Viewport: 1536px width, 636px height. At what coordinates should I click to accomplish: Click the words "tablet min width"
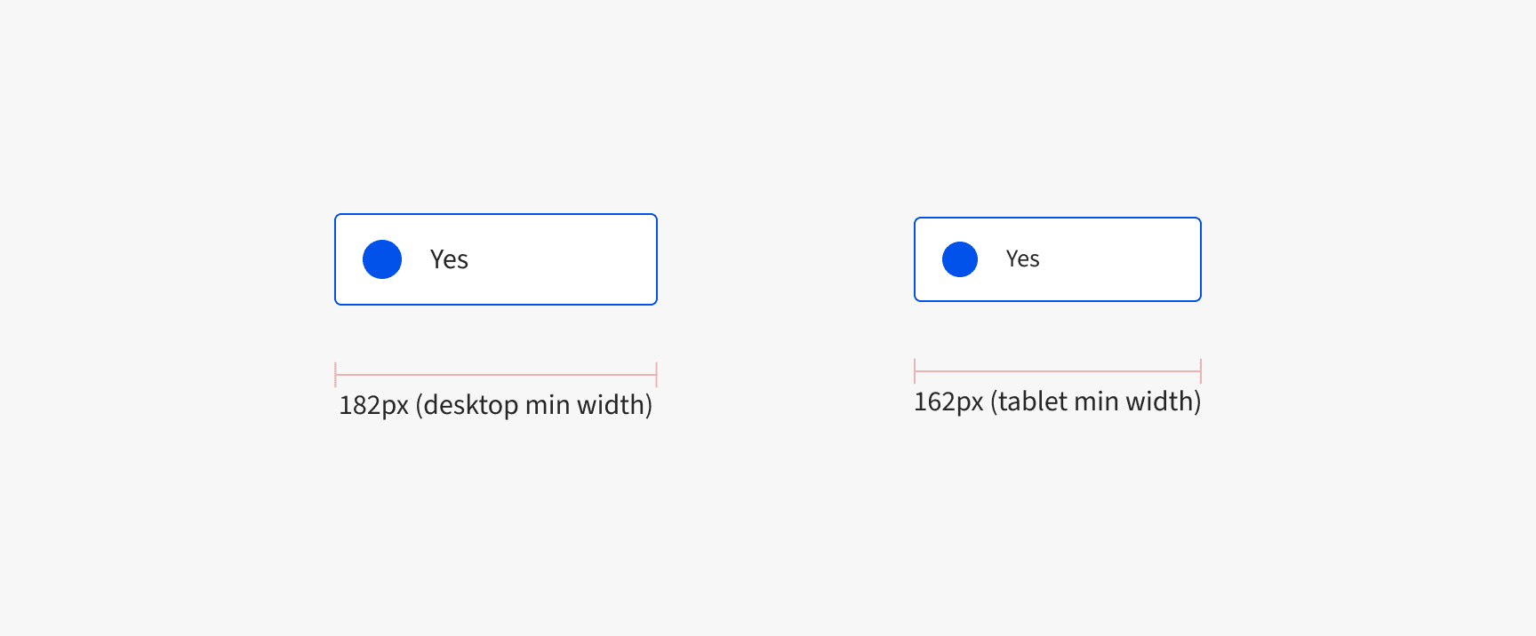1096,401
